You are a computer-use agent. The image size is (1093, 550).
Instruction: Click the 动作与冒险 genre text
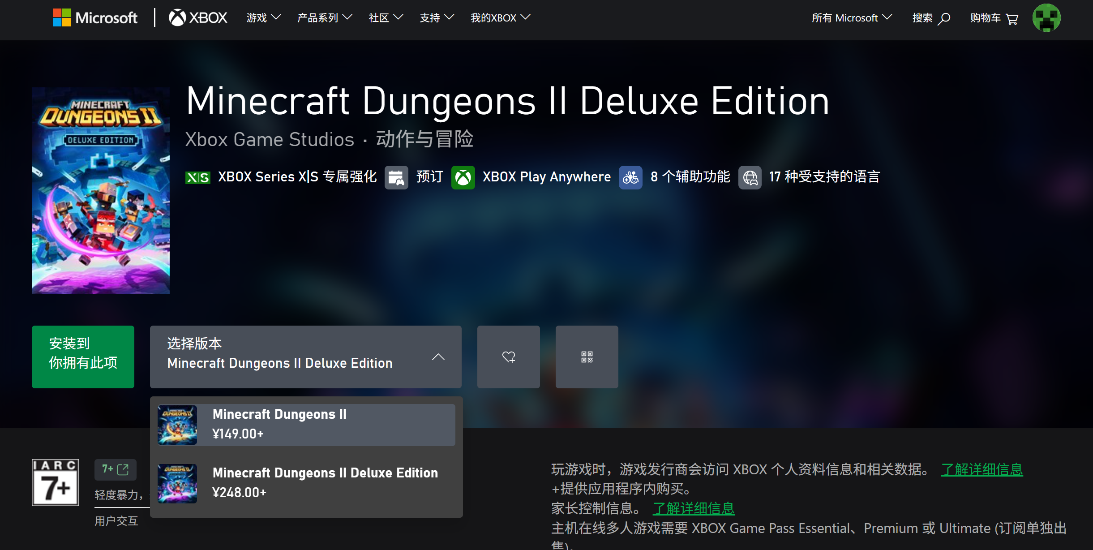point(424,139)
